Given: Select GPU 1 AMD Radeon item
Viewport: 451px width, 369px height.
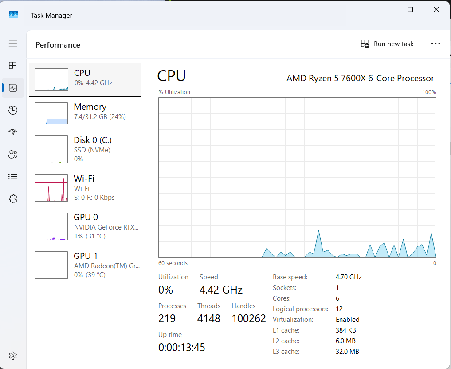Looking at the screenshot, I should click(85, 265).
